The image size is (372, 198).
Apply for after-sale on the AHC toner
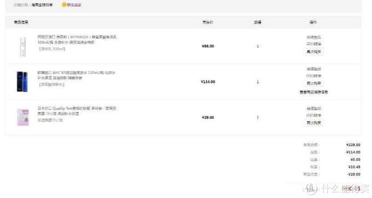[x=313, y=69]
